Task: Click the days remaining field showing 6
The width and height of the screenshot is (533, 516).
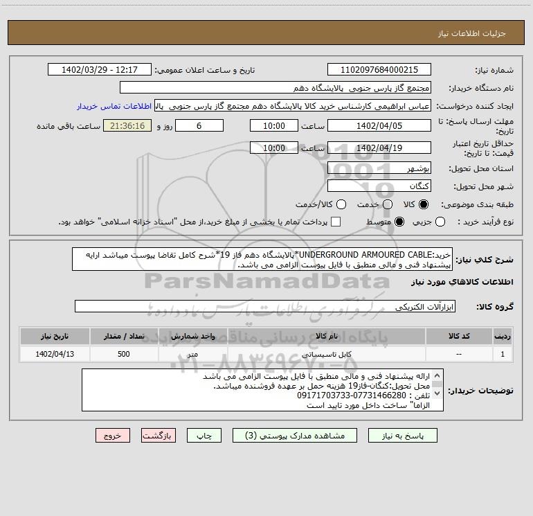Action: (199, 125)
